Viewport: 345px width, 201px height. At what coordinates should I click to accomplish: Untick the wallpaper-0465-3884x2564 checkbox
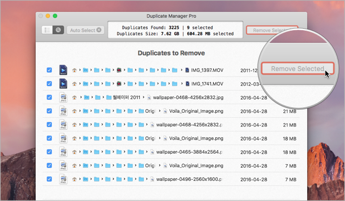pyautogui.click(x=50, y=152)
